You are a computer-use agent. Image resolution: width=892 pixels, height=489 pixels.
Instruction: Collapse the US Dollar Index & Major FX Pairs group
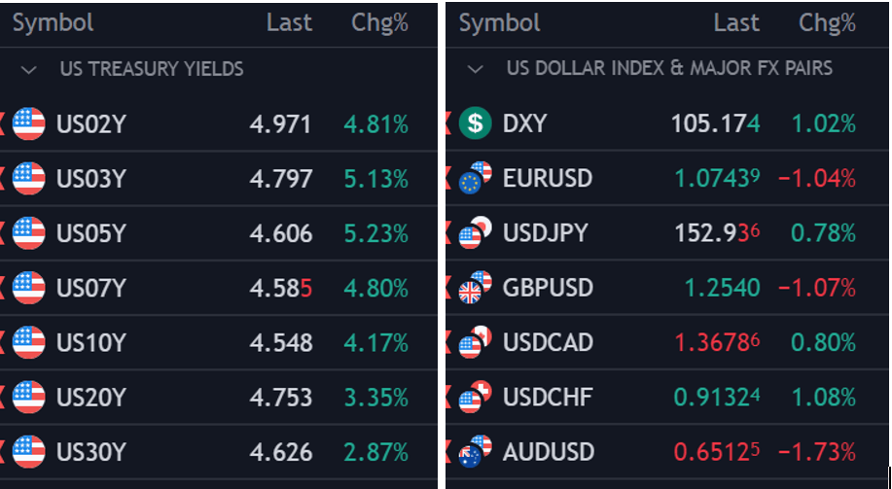475,69
